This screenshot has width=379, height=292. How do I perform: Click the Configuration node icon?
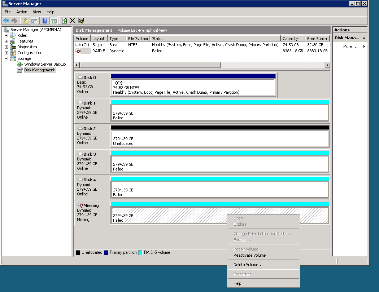tap(13, 53)
